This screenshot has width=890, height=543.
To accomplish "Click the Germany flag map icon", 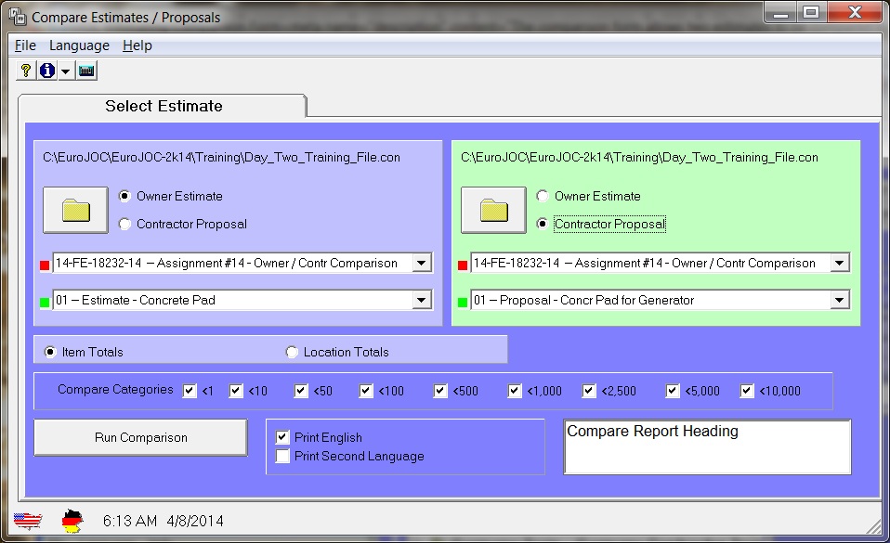I will tap(72, 521).
